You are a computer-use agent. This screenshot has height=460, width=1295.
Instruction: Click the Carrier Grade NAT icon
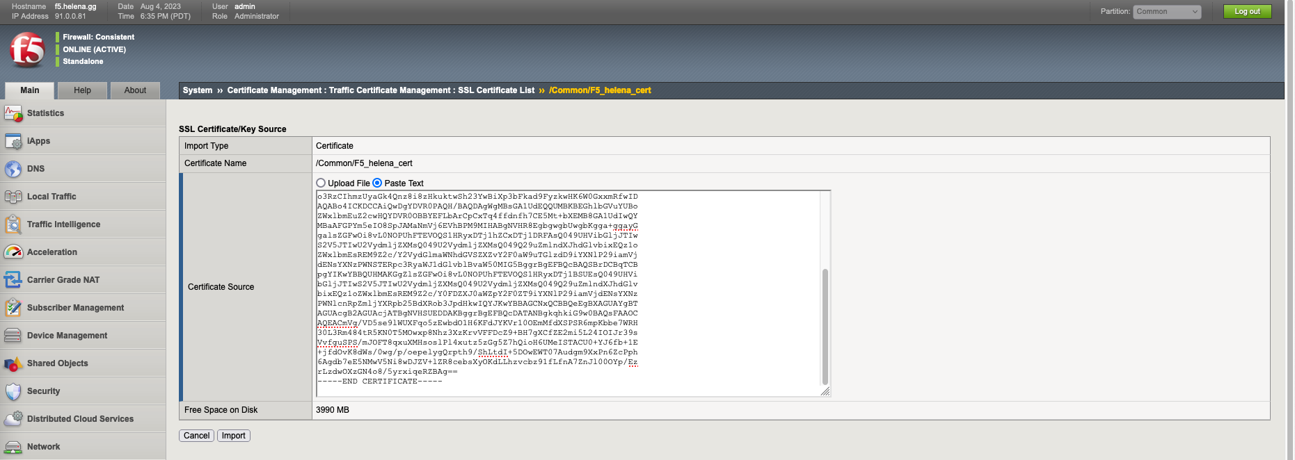[x=13, y=280]
